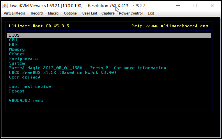Screen dimensions: 222x139
Task: Select the Parted Magic 2013_08_01_i586 entry
Action: click(x=88, y=68)
